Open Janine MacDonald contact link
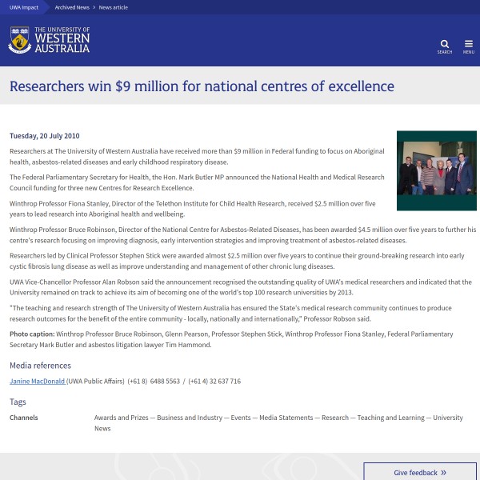Image resolution: width=480 pixels, height=480 pixels. point(38,381)
